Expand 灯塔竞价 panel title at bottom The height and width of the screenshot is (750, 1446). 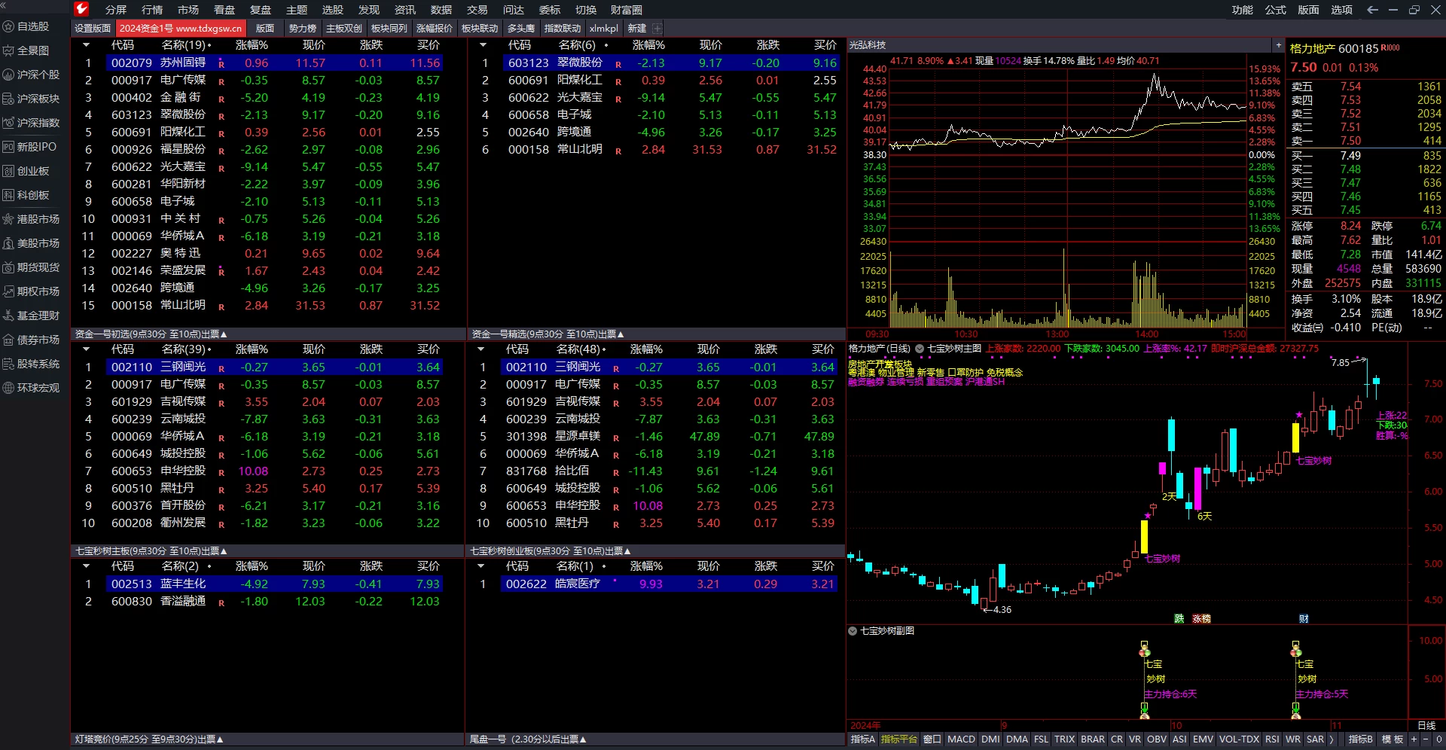point(149,739)
